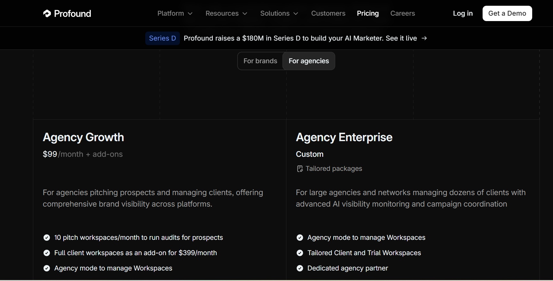Screen dimensions: 553x281
Task: Go to the Customers page
Action: [328, 13]
